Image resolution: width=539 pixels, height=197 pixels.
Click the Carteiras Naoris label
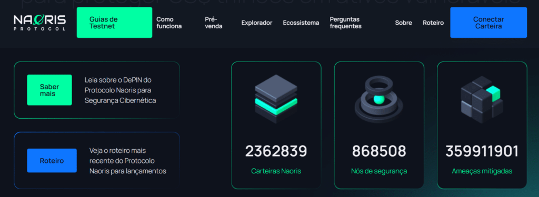pyautogui.click(x=276, y=171)
